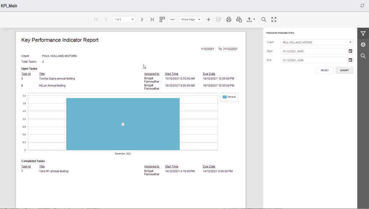This screenshot has width=369, height=209.
Task: Zoom out of the report
Action: click(173, 19)
